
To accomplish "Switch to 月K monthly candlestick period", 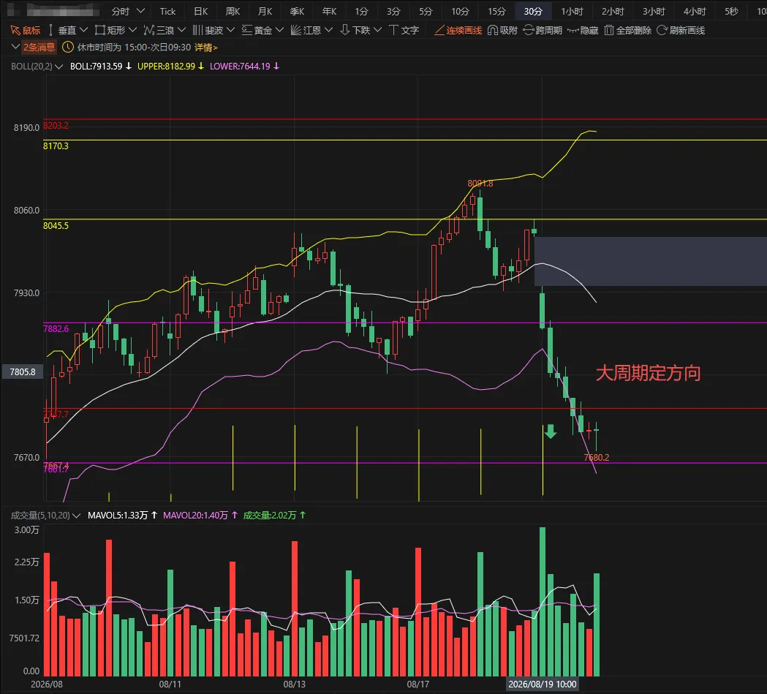I will pos(265,11).
